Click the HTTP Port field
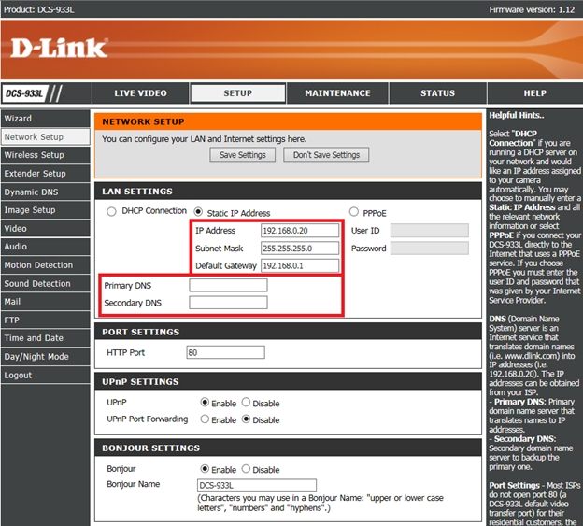Screen dimensions: 583x526 tap(225, 353)
